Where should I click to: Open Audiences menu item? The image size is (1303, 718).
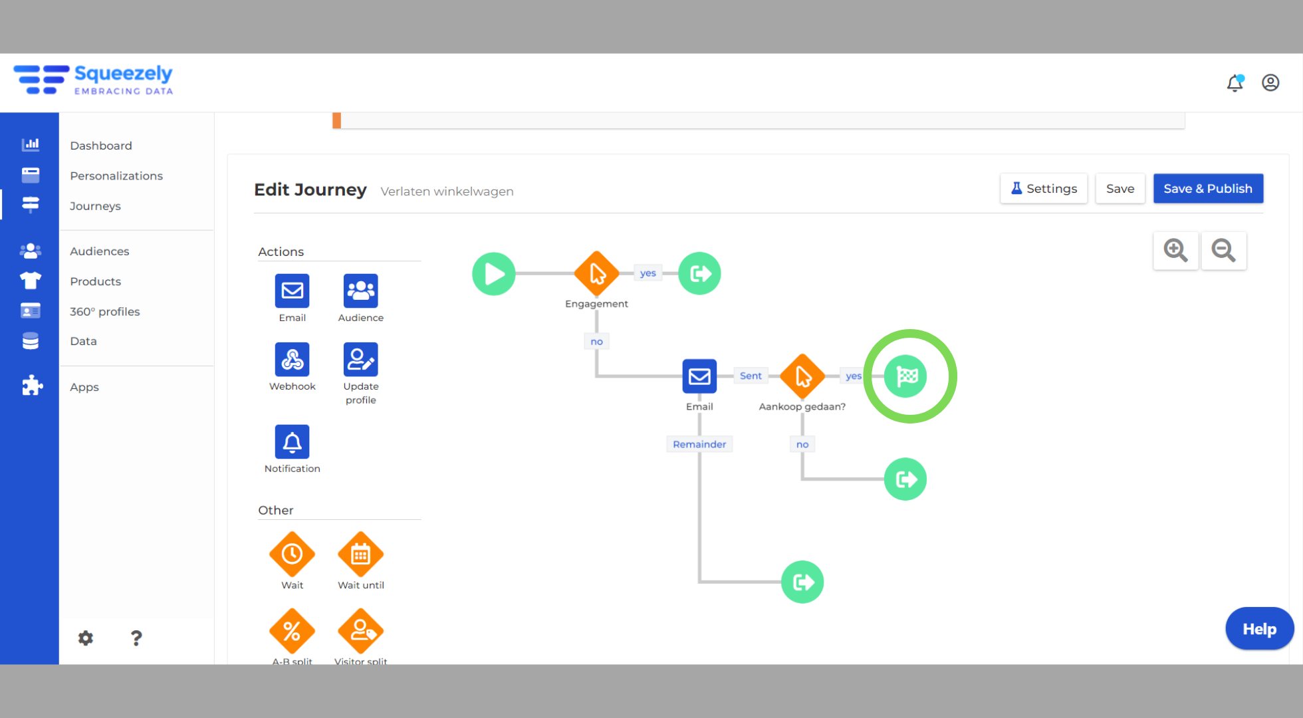pos(99,251)
